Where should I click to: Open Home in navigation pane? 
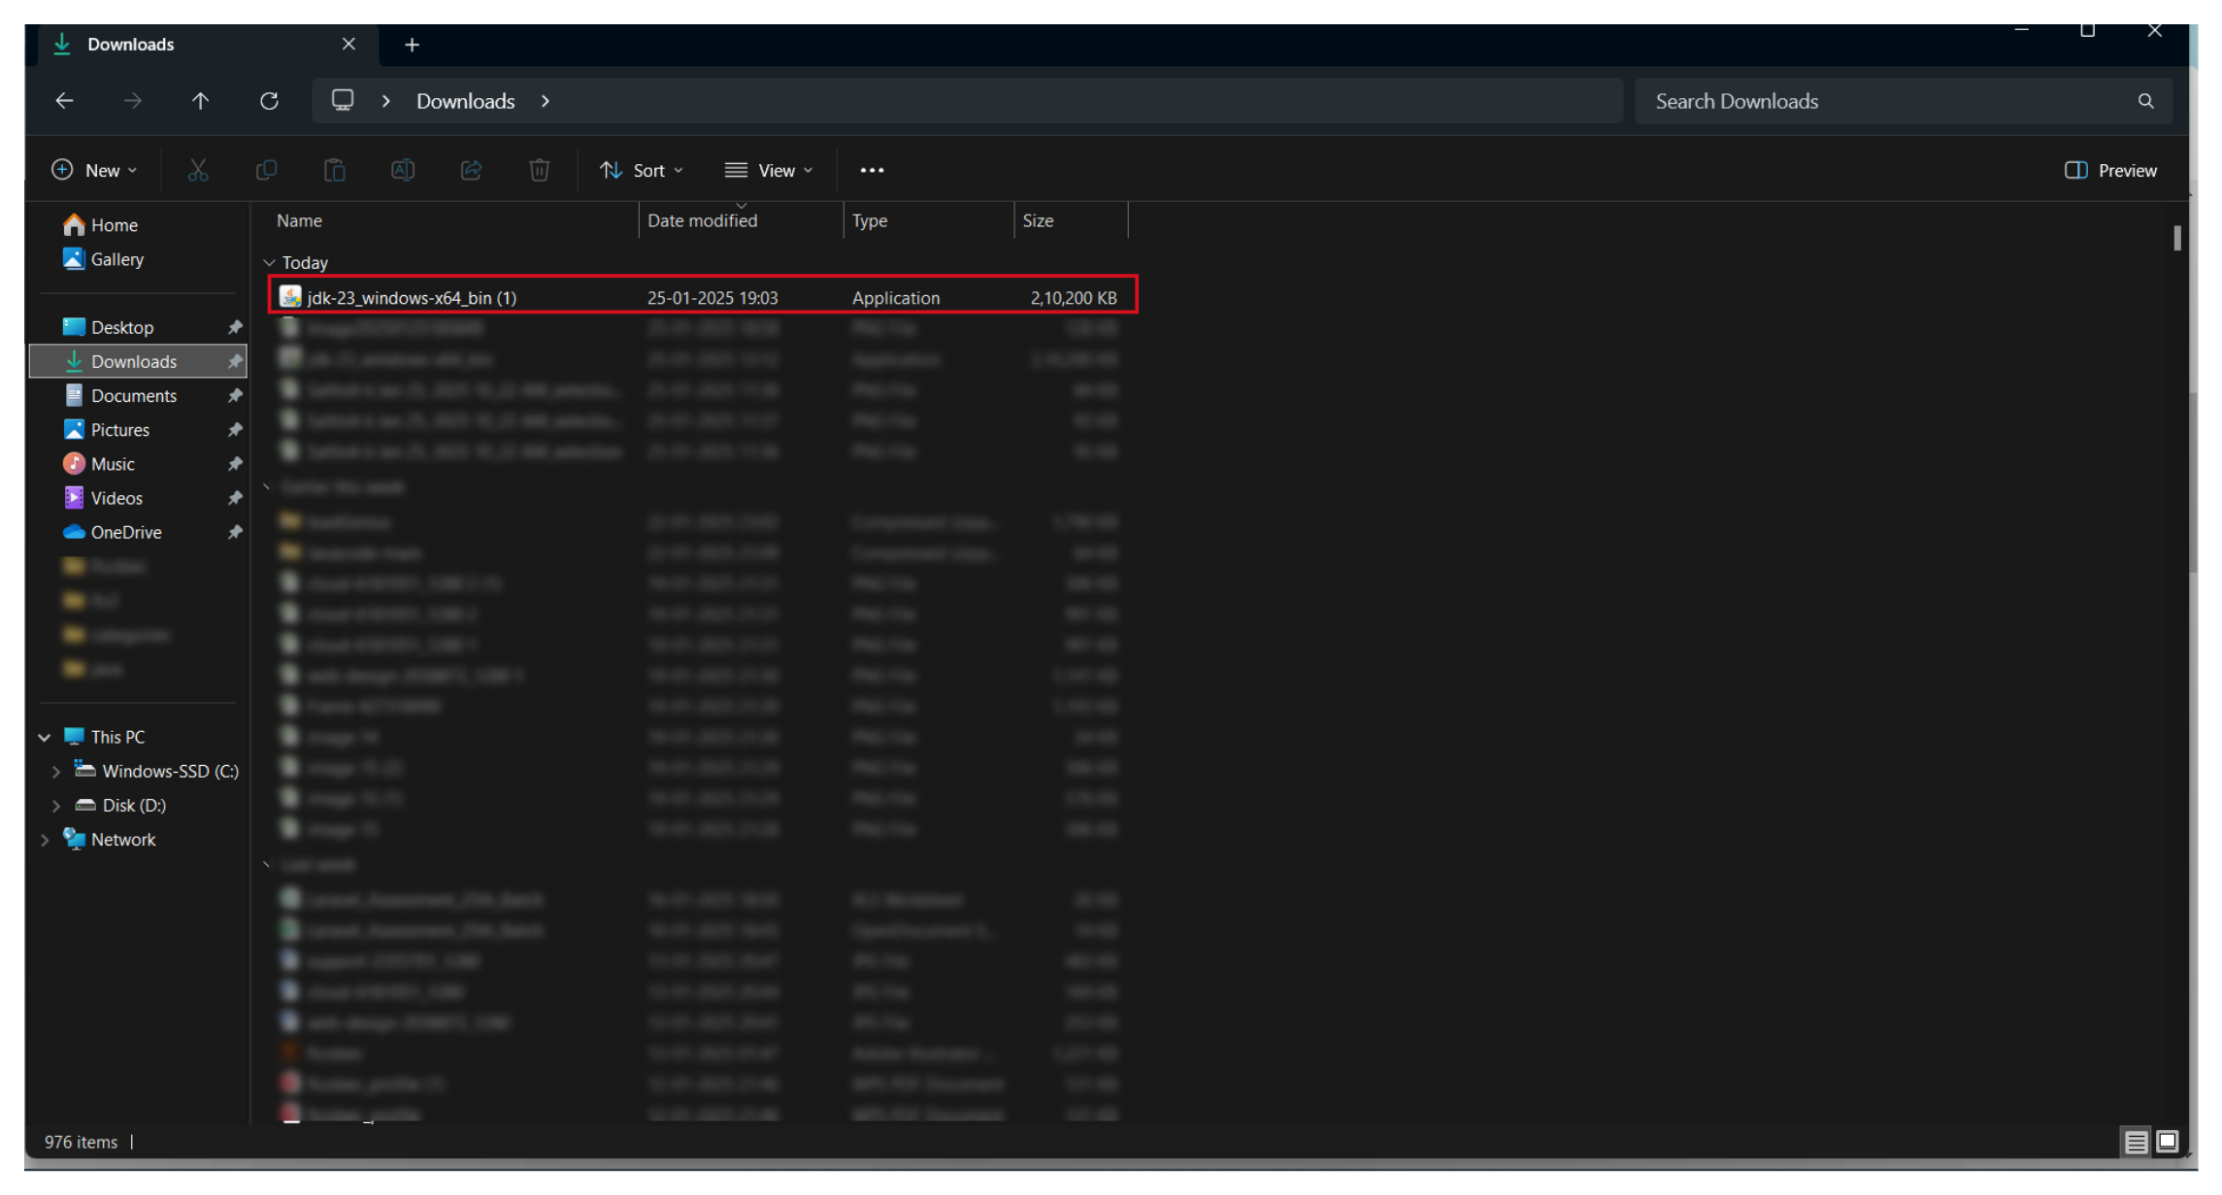(x=101, y=225)
